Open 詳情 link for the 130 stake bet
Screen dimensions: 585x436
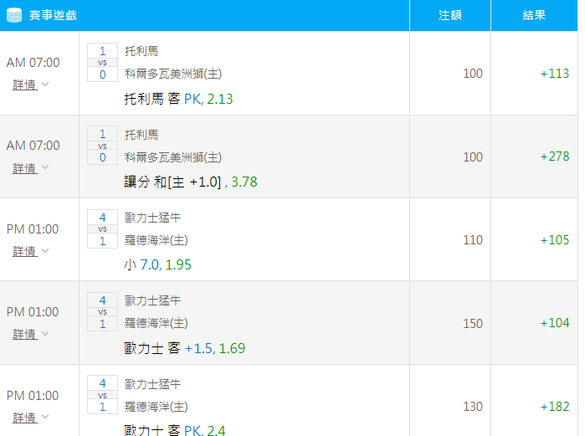(24, 418)
